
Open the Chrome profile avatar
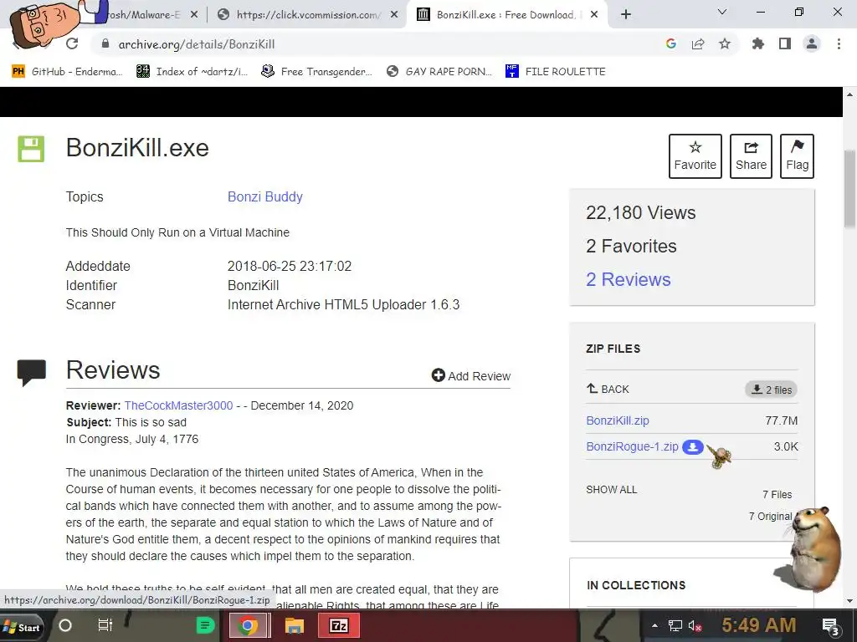pos(812,43)
